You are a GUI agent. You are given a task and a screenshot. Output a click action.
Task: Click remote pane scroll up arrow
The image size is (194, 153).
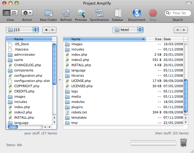(x=186, y=117)
